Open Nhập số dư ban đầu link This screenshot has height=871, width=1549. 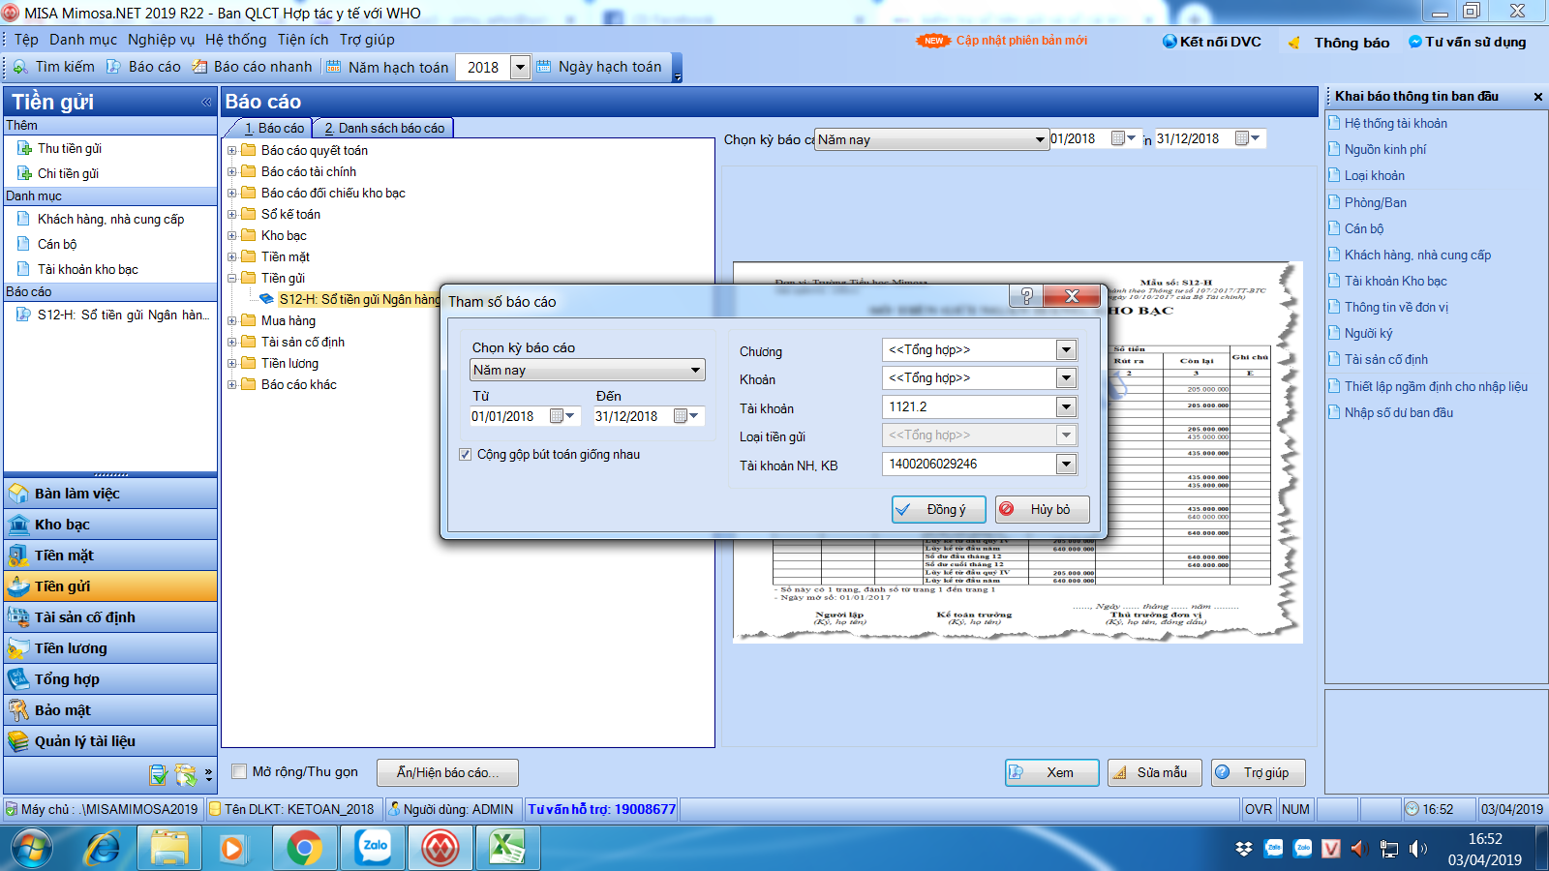pos(1398,412)
